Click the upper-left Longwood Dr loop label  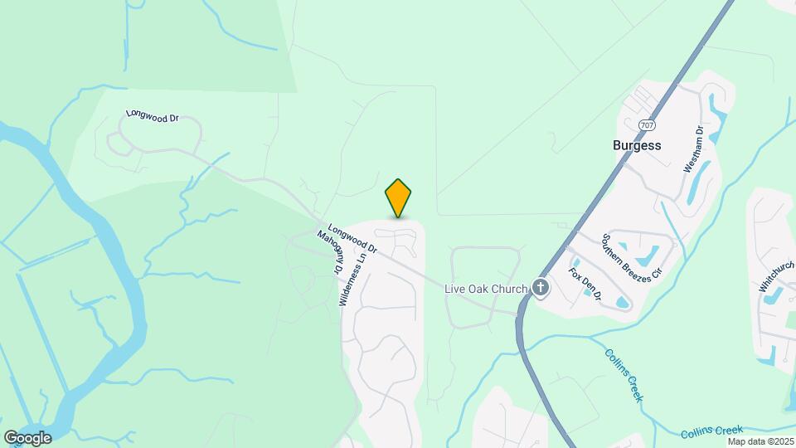click(x=153, y=116)
